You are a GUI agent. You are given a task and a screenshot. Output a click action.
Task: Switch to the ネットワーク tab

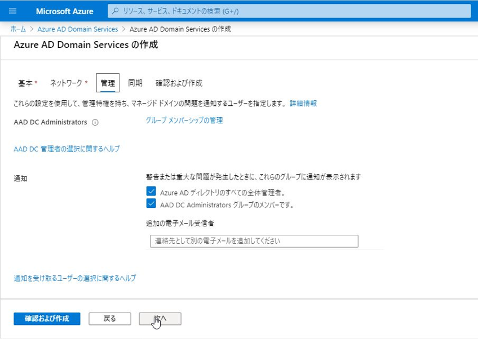69,83
